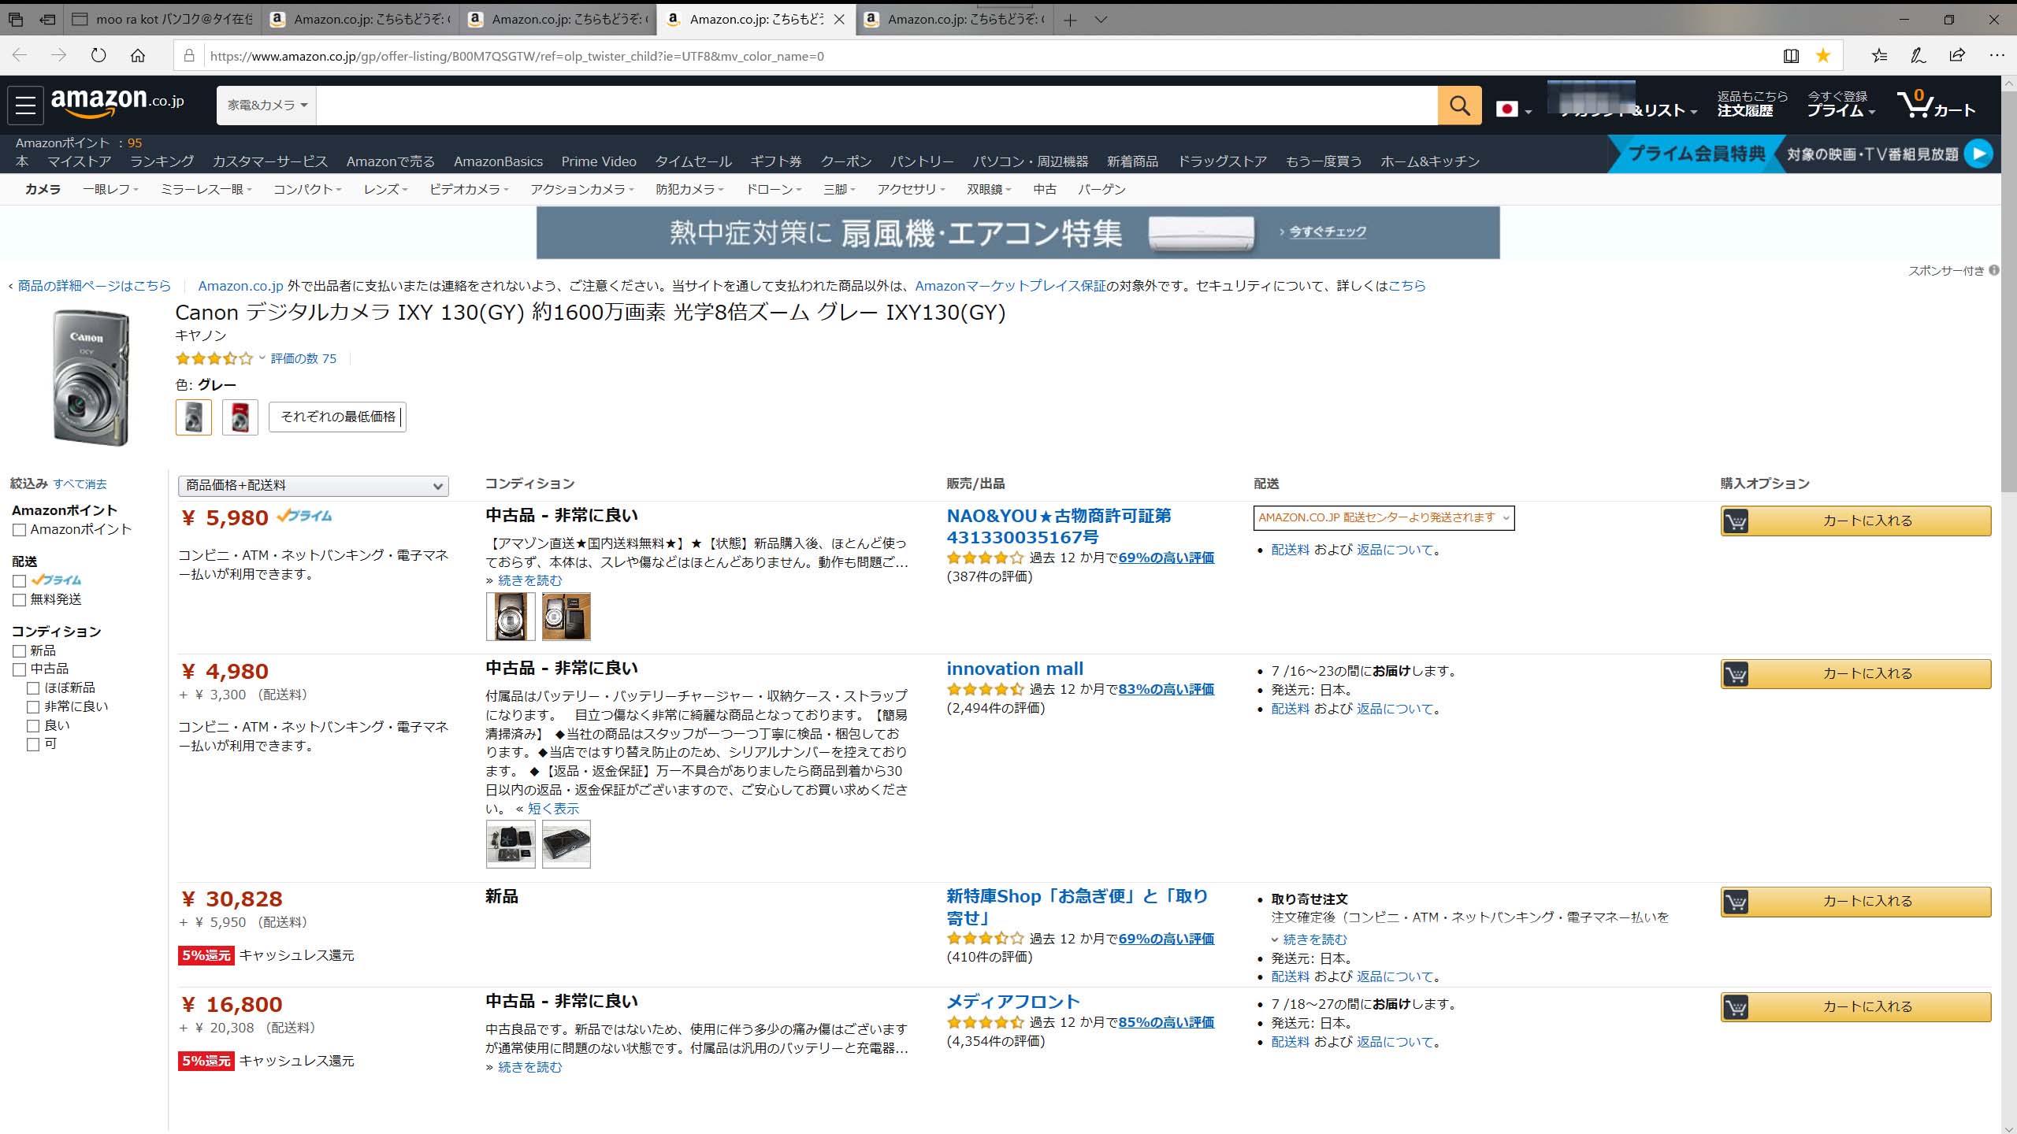Open the タイムセール nav item
The height and width of the screenshot is (1134, 2017).
click(693, 161)
